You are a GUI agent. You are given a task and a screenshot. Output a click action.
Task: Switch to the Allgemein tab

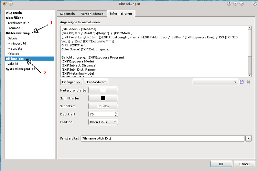(x=67, y=14)
